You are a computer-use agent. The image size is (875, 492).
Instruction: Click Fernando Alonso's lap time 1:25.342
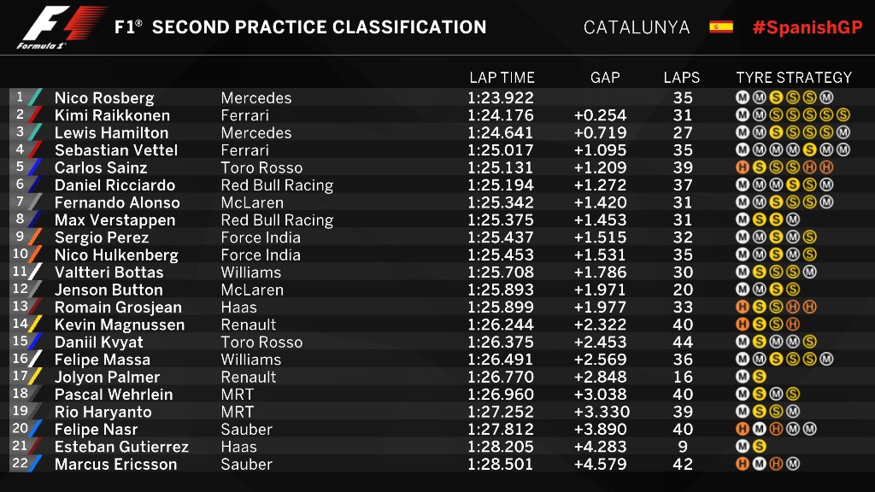pyautogui.click(x=501, y=202)
